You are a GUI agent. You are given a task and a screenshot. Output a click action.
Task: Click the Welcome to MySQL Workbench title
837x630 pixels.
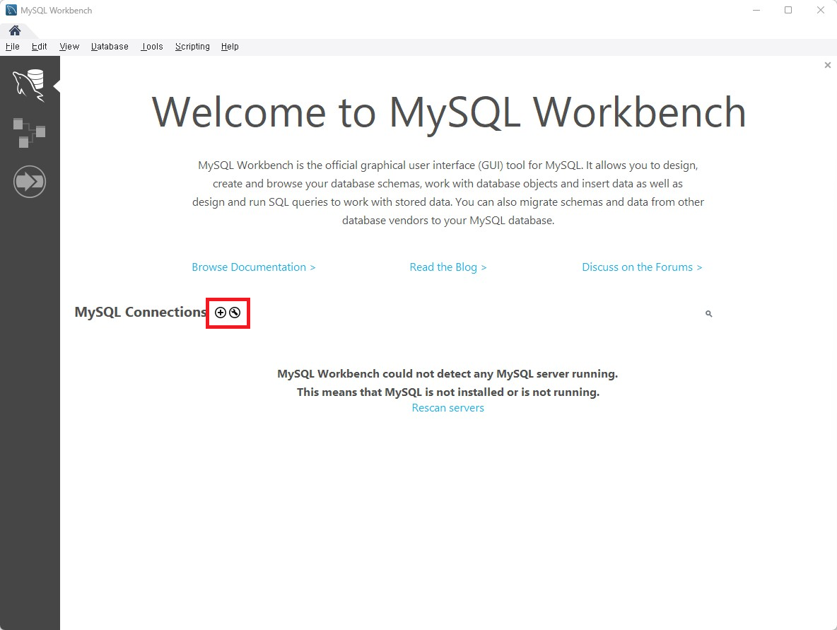(x=448, y=112)
